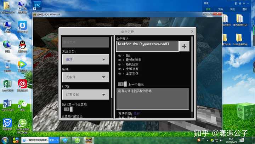This screenshot has width=255, height=144.
Task: Open the Recycle Bin desktop icon
Action: (7, 66)
